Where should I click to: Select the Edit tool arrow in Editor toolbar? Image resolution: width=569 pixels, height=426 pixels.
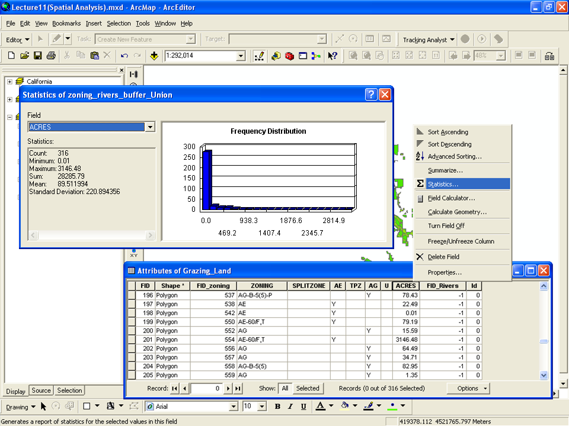coord(40,39)
